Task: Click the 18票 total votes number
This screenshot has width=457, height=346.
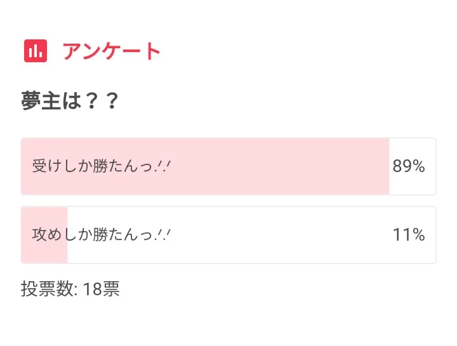Action: point(102,289)
